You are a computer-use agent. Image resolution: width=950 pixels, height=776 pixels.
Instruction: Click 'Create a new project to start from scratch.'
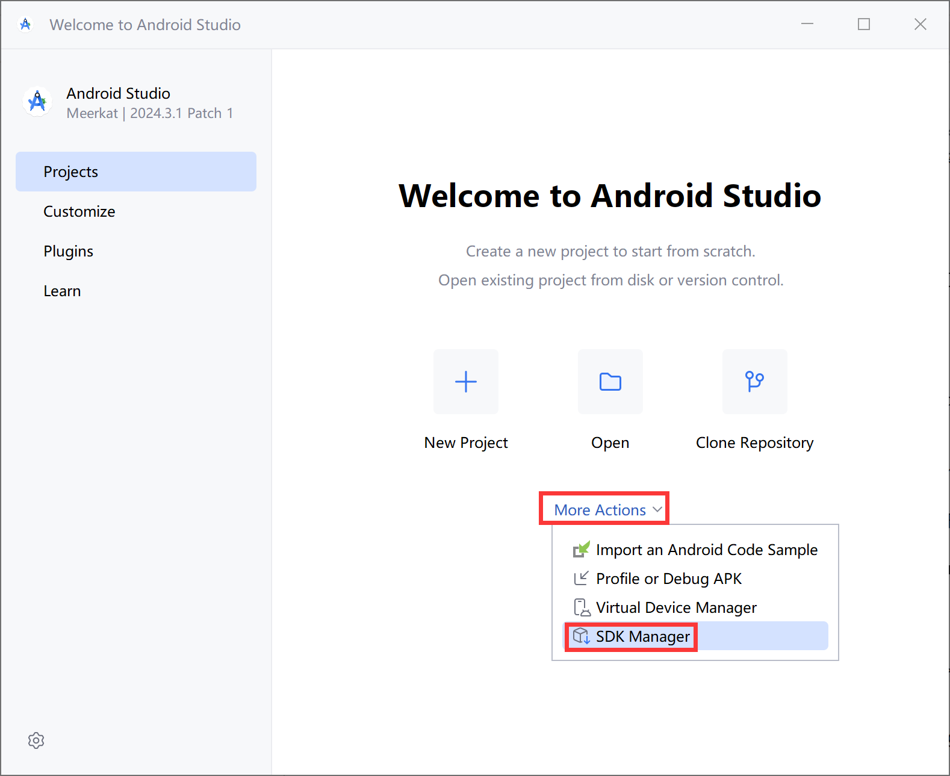pos(610,251)
